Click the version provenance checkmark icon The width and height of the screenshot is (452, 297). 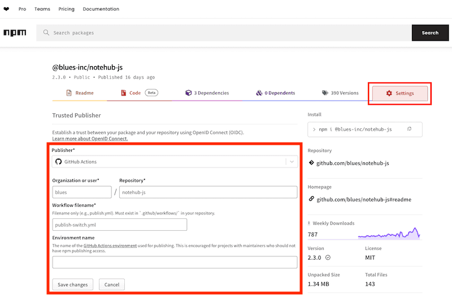click(x=328, y=257)
